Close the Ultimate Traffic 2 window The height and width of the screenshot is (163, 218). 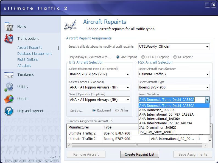pyautogui.click(x=214, y=5)
